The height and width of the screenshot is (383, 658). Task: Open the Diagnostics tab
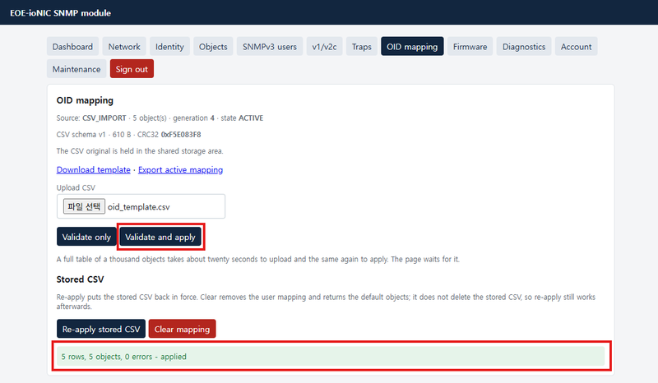click(524, 47)
